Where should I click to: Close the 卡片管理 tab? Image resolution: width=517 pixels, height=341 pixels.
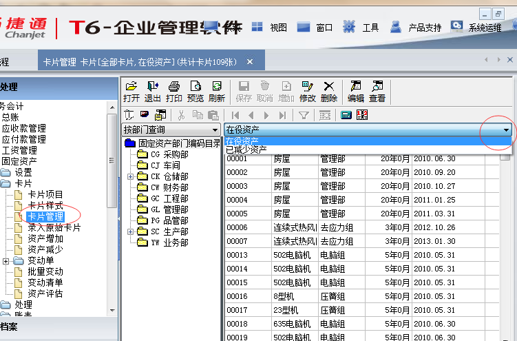click(250, 62)
